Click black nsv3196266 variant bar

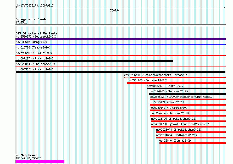coord(187,94)
